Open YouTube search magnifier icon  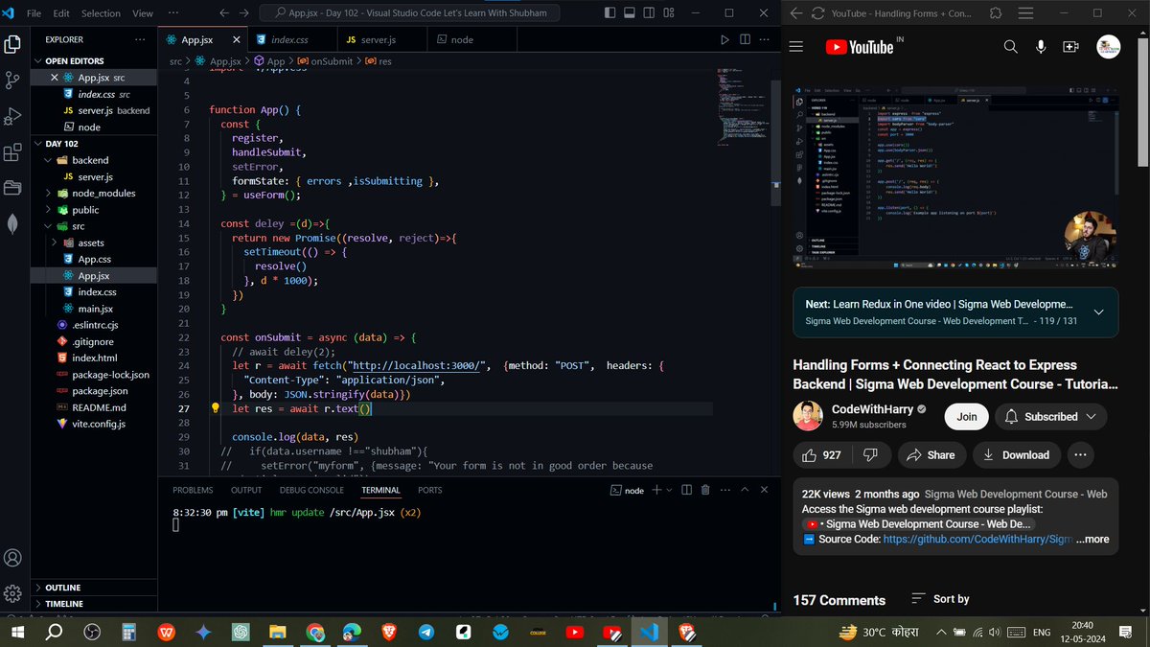(x=1010, y=47)
